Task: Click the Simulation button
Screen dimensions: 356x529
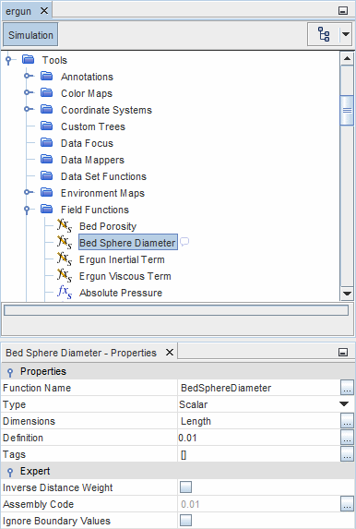Action: [x=30, y=35]
